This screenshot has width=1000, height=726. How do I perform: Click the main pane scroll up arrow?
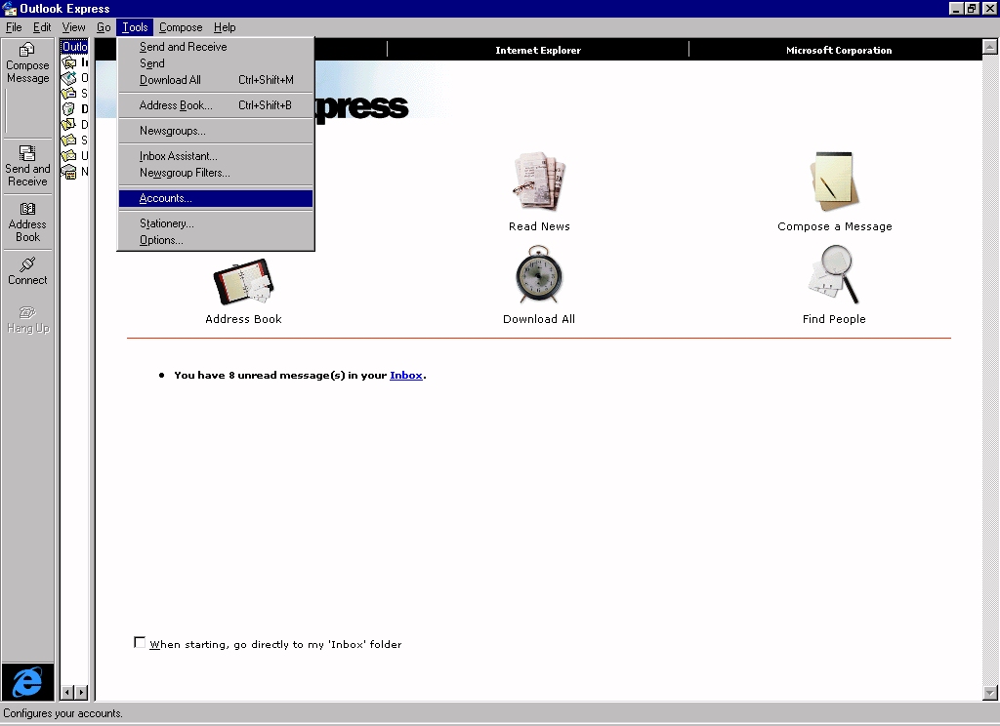click(x=990, y=47)
